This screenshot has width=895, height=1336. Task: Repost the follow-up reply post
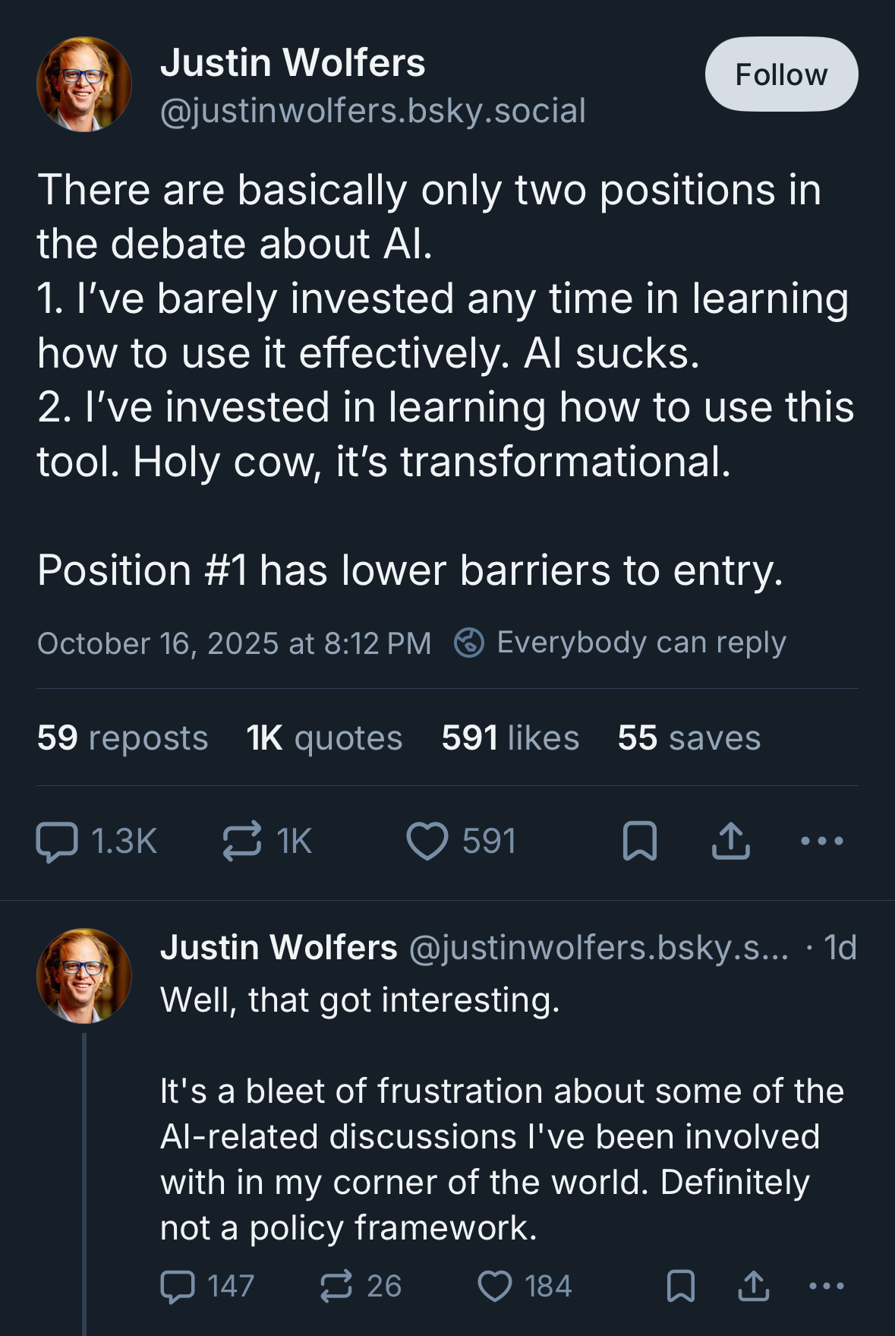coord(336,1286)
